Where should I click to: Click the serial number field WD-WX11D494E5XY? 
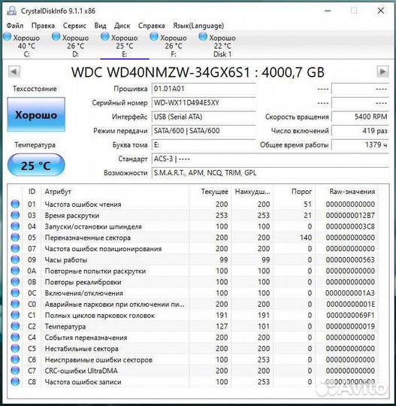pyautogui.click(x=204, y=103)
